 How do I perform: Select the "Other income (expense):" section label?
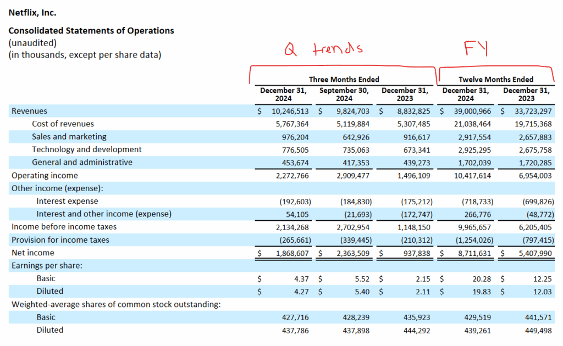click(x=57, y=188)
